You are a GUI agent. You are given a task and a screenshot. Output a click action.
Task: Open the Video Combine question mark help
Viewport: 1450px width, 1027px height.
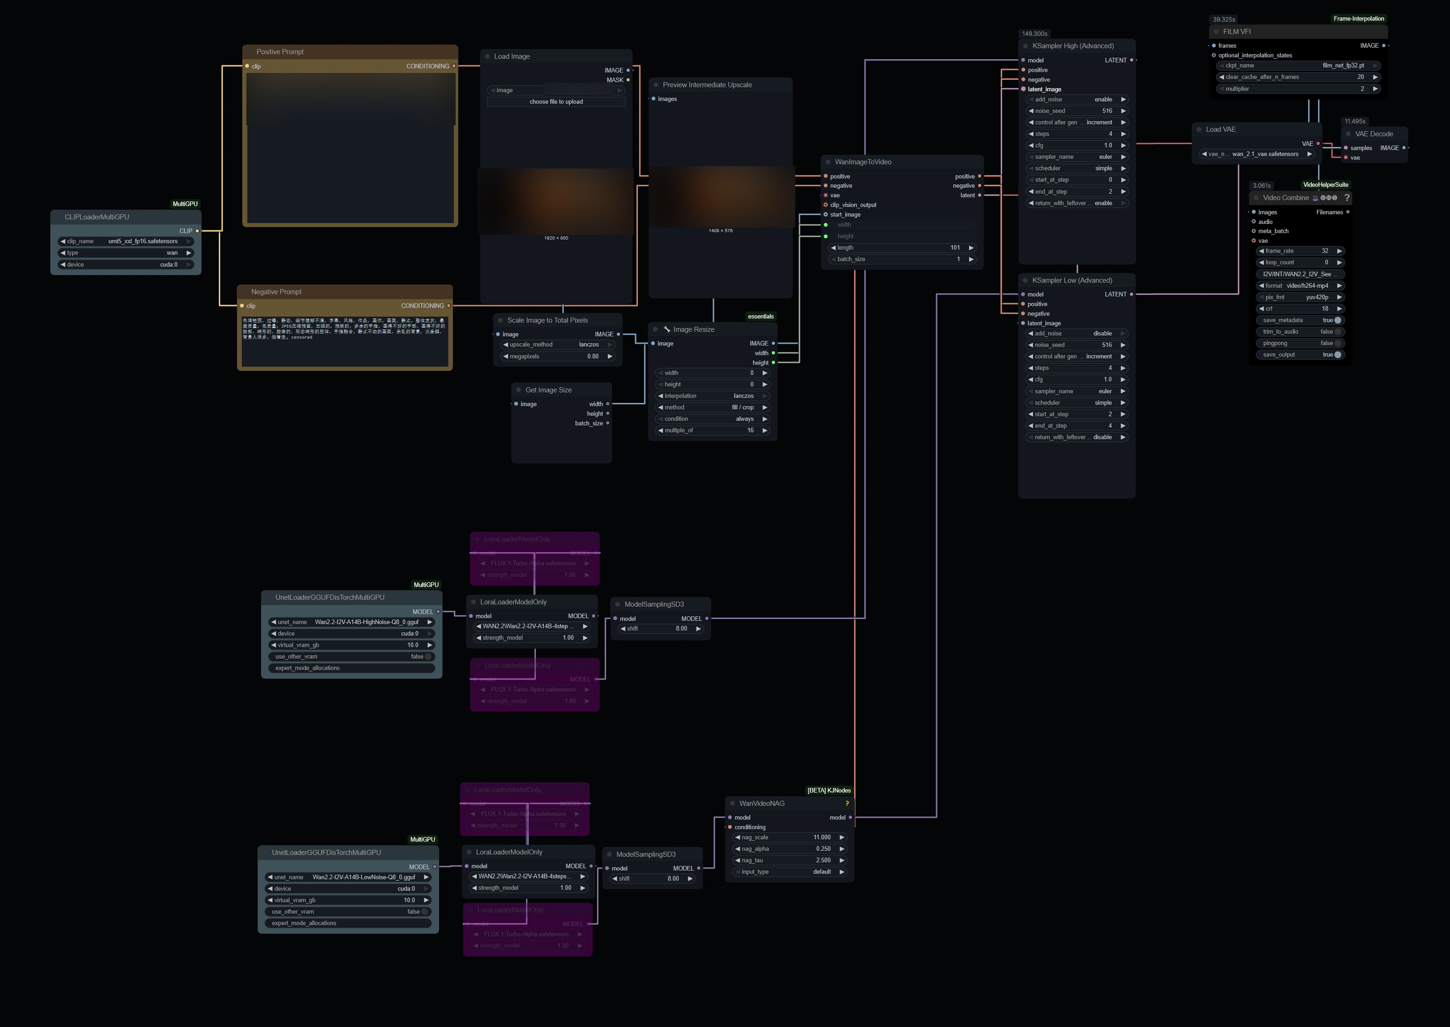1347,198
